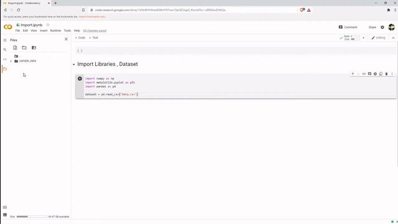This screenshot has height=224, width=398.
Task: Open the RAM/Disk runtime dropdown arrow
Action: point(363,38)
